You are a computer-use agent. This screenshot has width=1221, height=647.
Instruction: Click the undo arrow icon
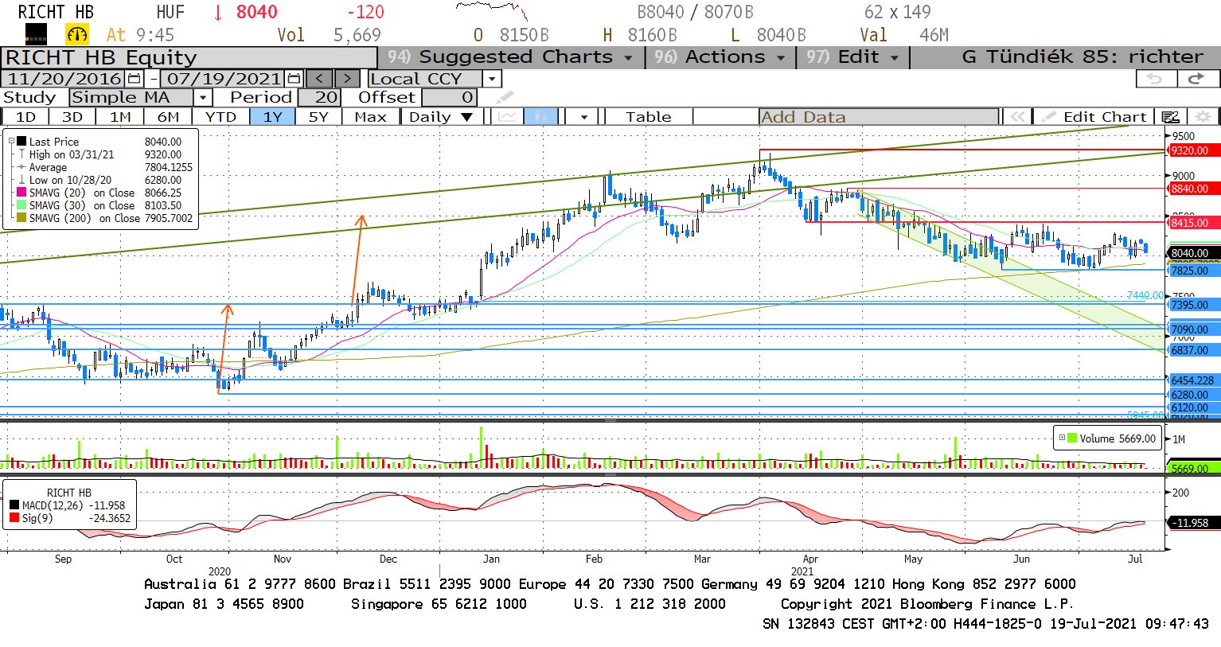click(x=1155, y=79)
